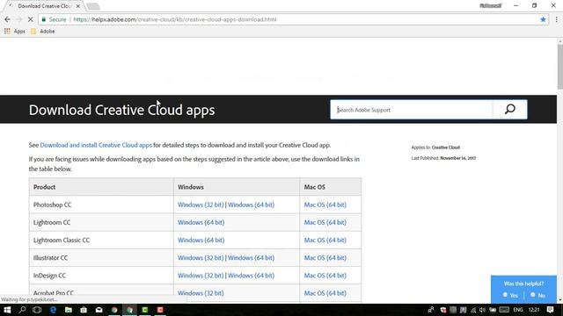Image resolution: width=563 pixels, height=316 pixels.
Task: Click the Applies to Creative Cloud text
Action: coord(435,147)
